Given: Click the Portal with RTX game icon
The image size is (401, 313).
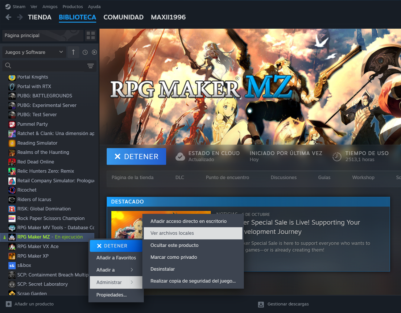Looking at the screenshot, I should click(x=12, y=87).
